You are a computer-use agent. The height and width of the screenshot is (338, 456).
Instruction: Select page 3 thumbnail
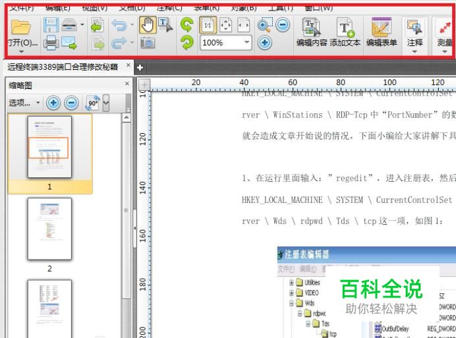[49, 308]
